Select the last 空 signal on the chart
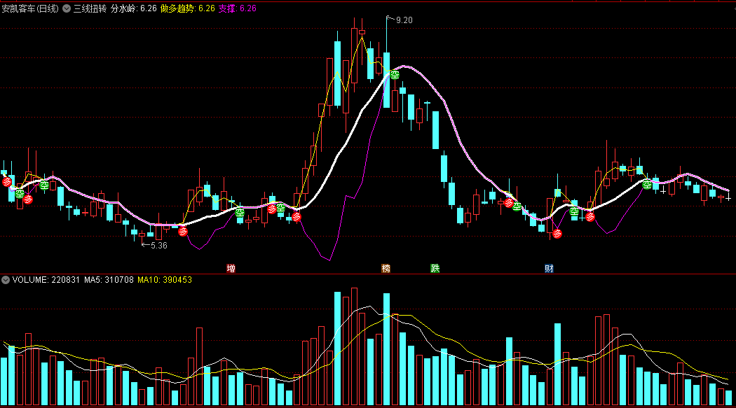The image size is (736, 408). coord(647,185)
